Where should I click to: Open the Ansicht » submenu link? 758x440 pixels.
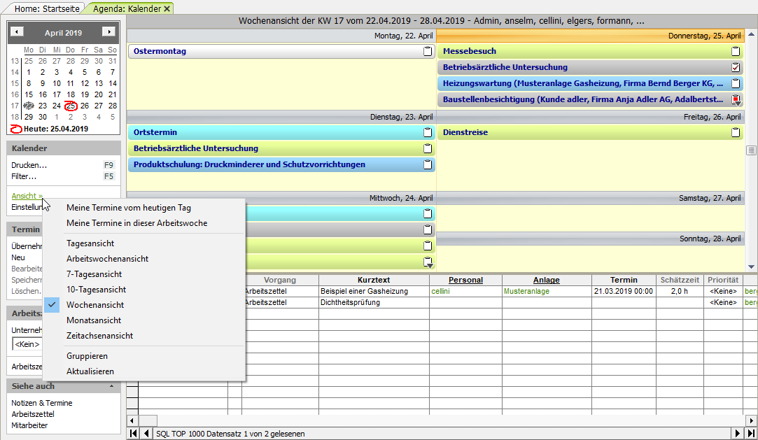click(27, 196)
